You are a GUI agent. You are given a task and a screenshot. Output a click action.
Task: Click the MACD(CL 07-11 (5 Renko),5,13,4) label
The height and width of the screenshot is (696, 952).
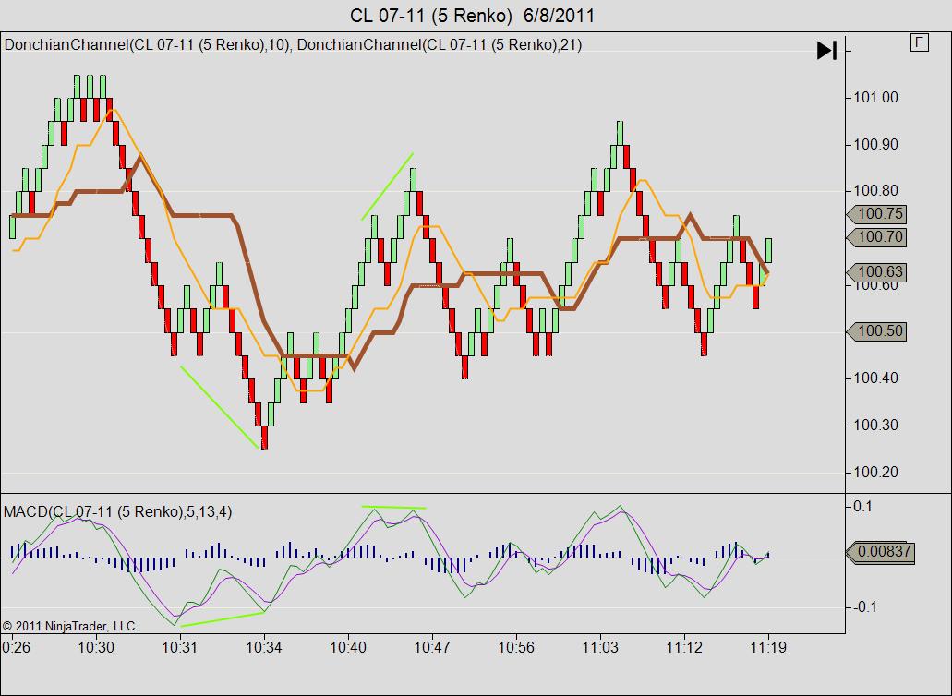coord(118,512)
